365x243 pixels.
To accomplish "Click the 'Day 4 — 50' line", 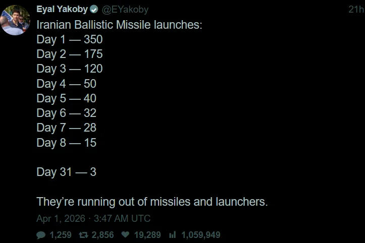I will (x=66, y=84).
